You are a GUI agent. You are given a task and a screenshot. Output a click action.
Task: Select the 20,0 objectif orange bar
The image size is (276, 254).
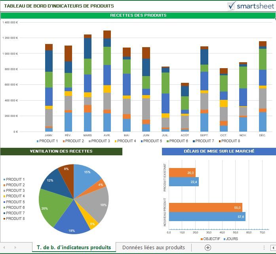tap(181, 172)
